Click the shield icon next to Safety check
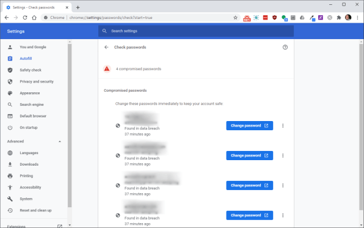 point(10,70)
